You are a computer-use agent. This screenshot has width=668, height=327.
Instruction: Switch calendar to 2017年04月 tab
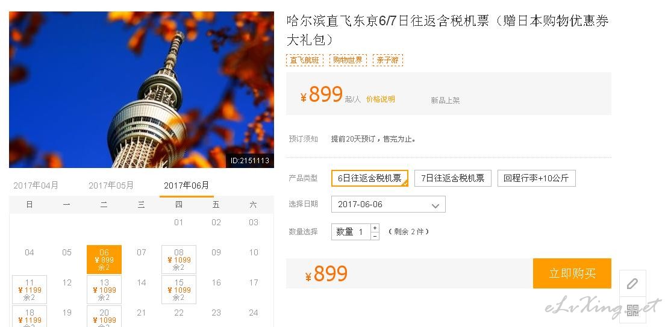tap(36, 185)
